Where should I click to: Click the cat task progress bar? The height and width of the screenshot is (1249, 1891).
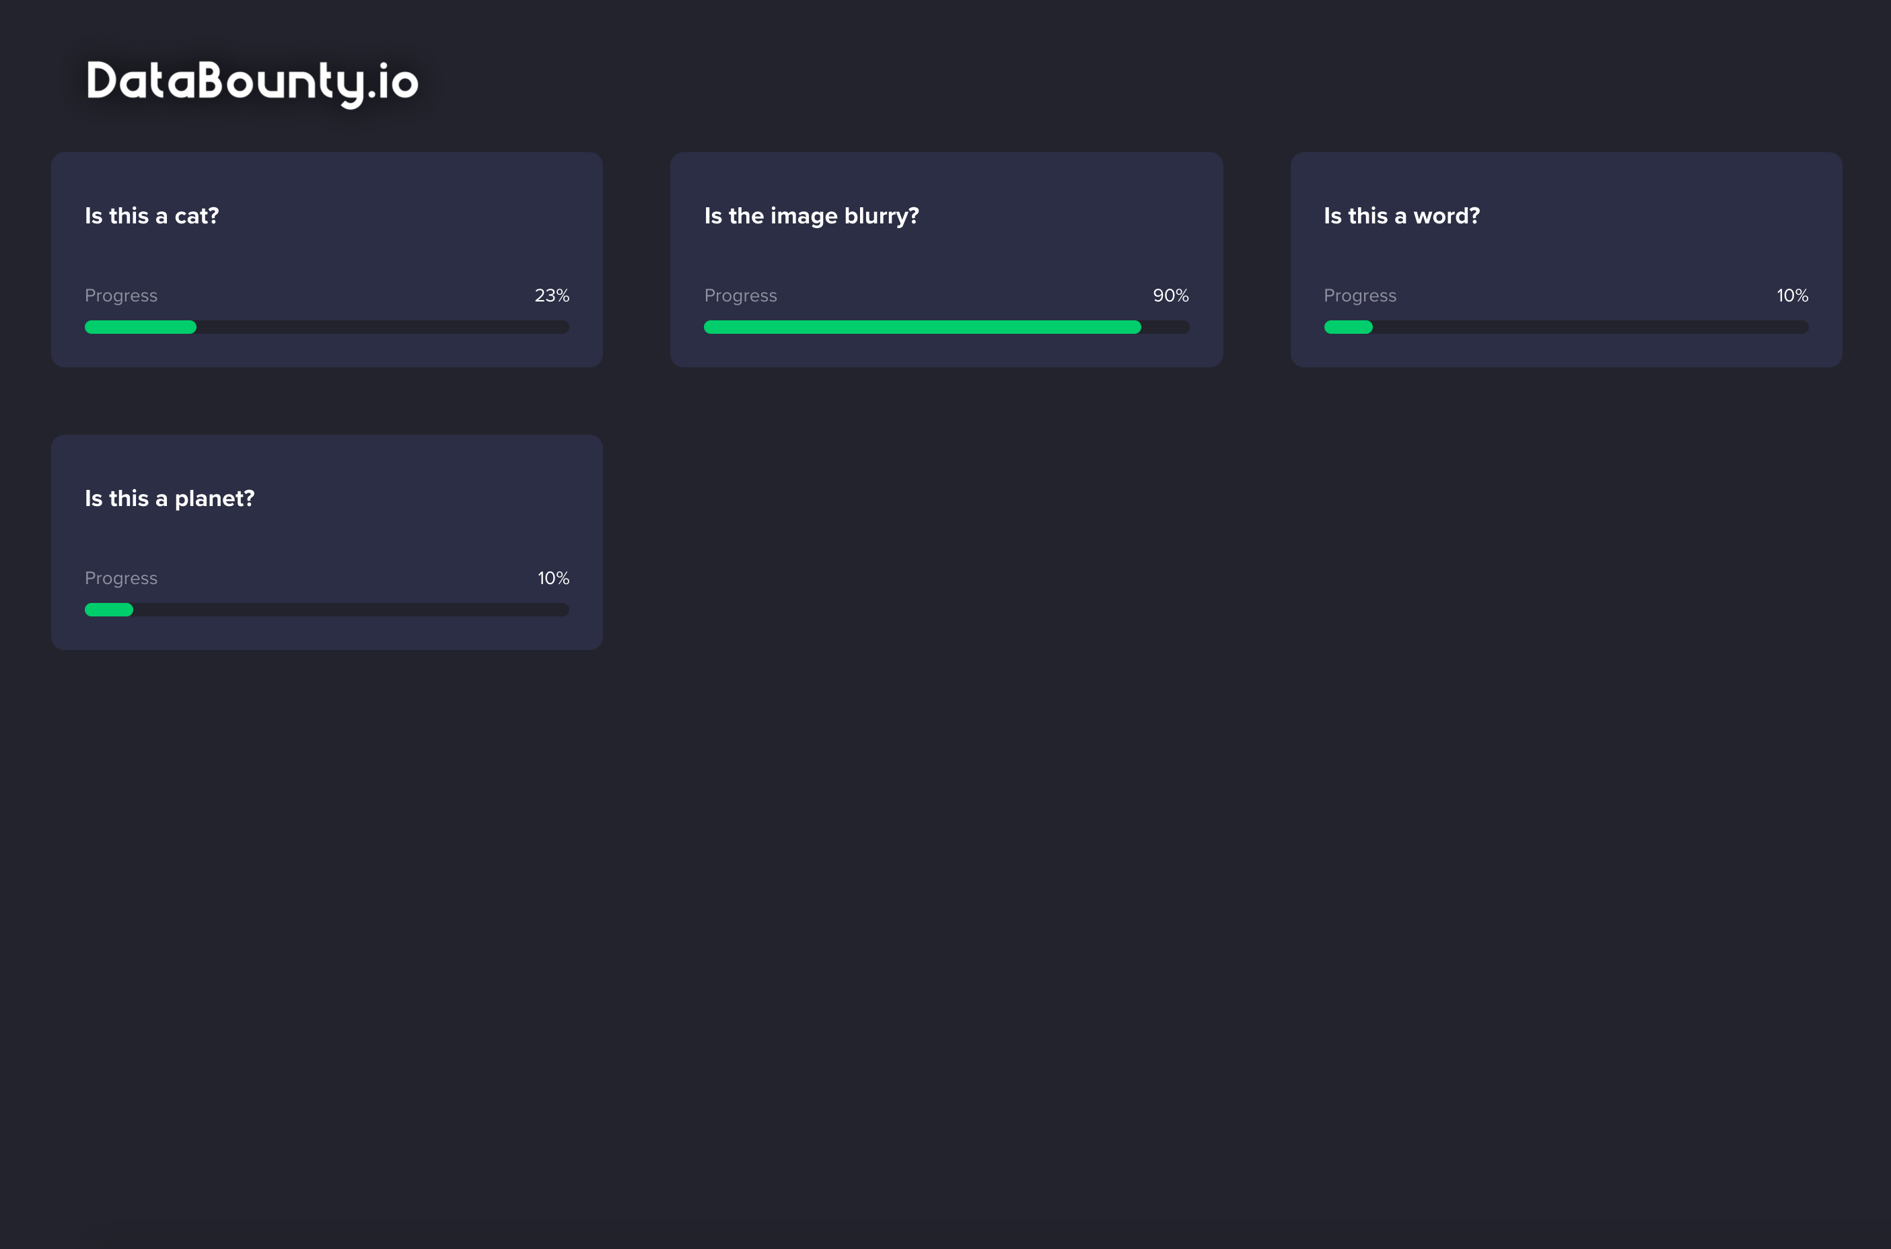(x=326, y=327)
